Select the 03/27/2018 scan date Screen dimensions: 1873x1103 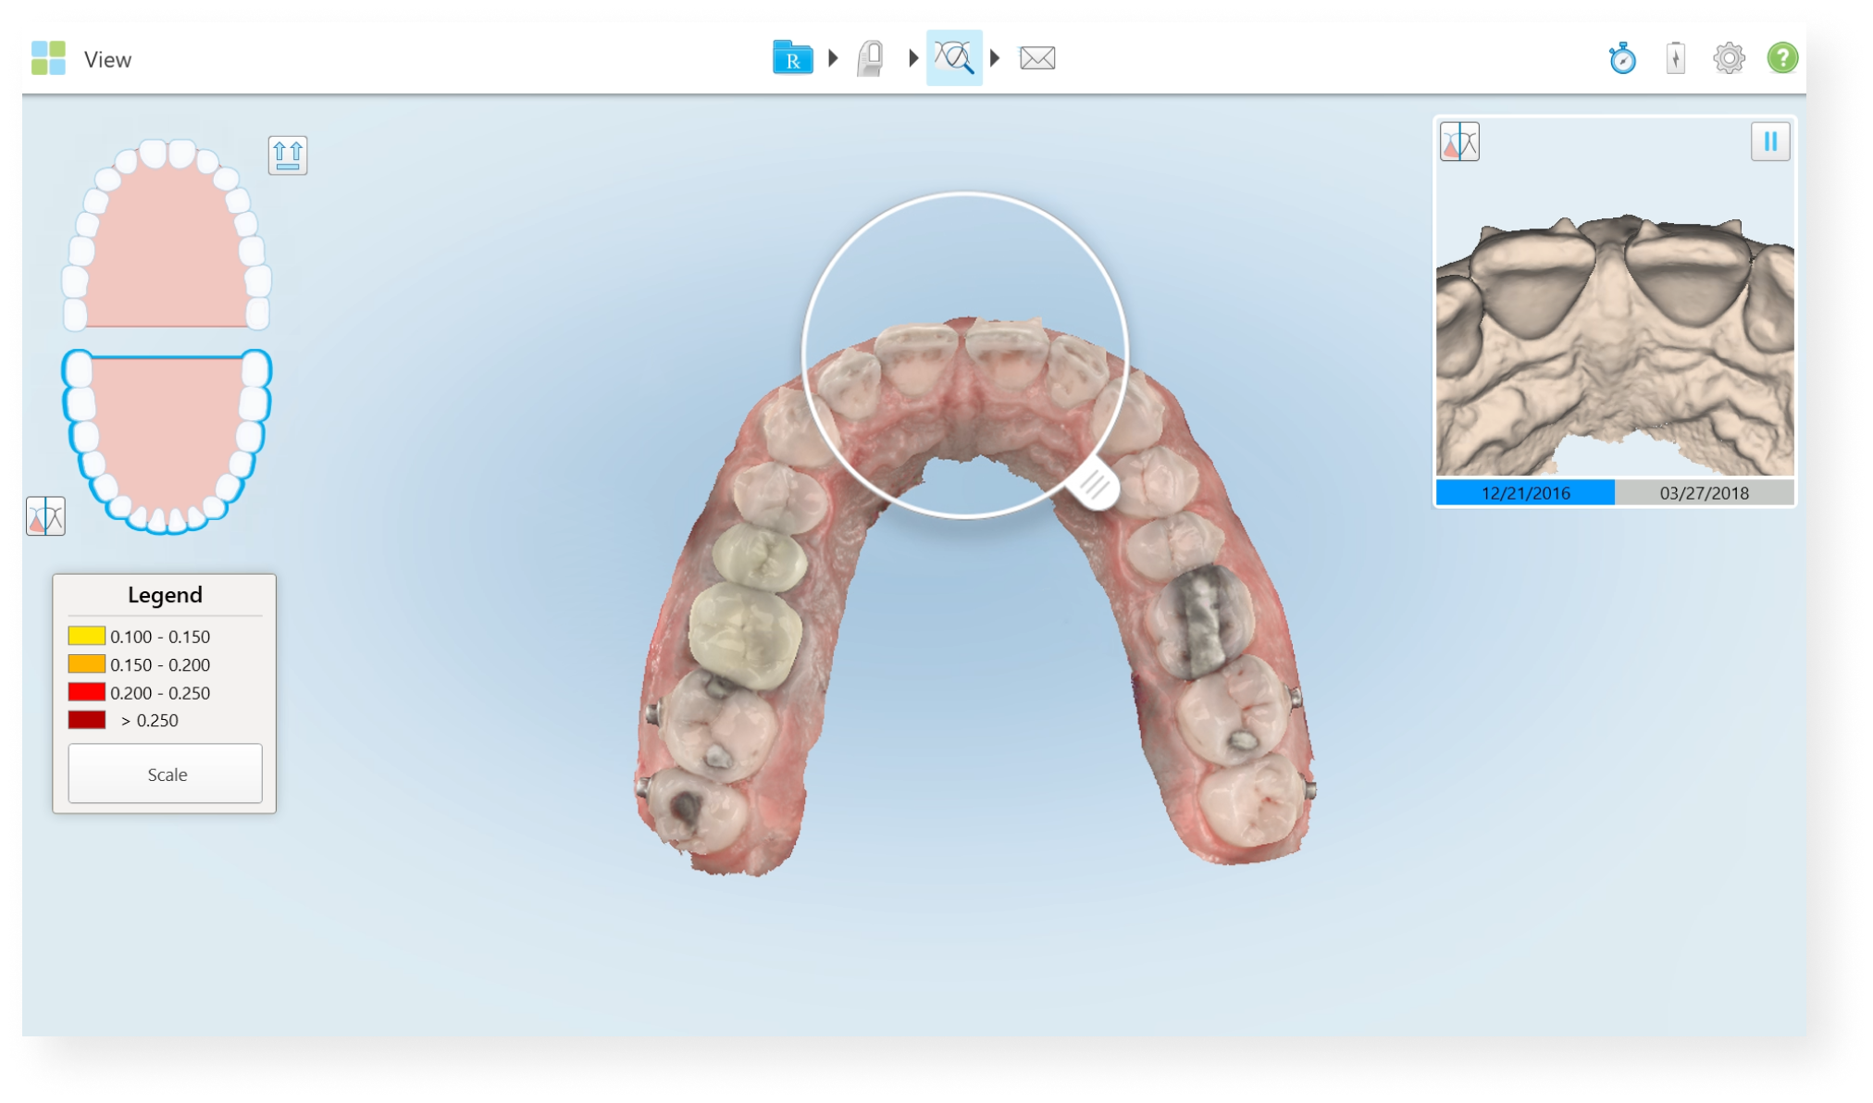(x=1704, y=493)
